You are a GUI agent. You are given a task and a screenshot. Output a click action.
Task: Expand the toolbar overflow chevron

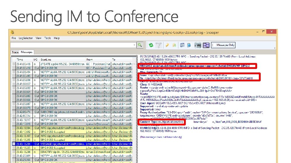pyautogui.click(x=275, y=48)
